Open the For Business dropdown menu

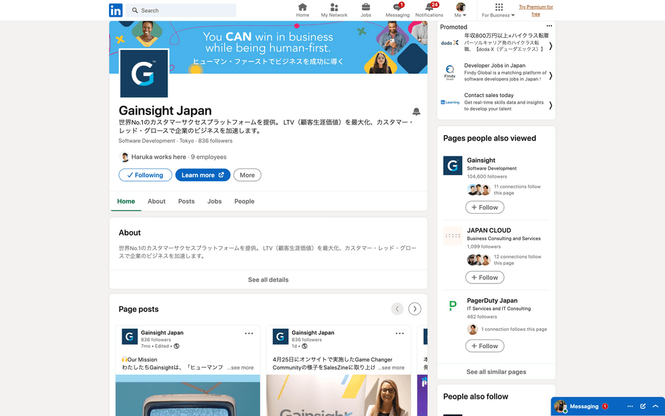pos(499,11)
